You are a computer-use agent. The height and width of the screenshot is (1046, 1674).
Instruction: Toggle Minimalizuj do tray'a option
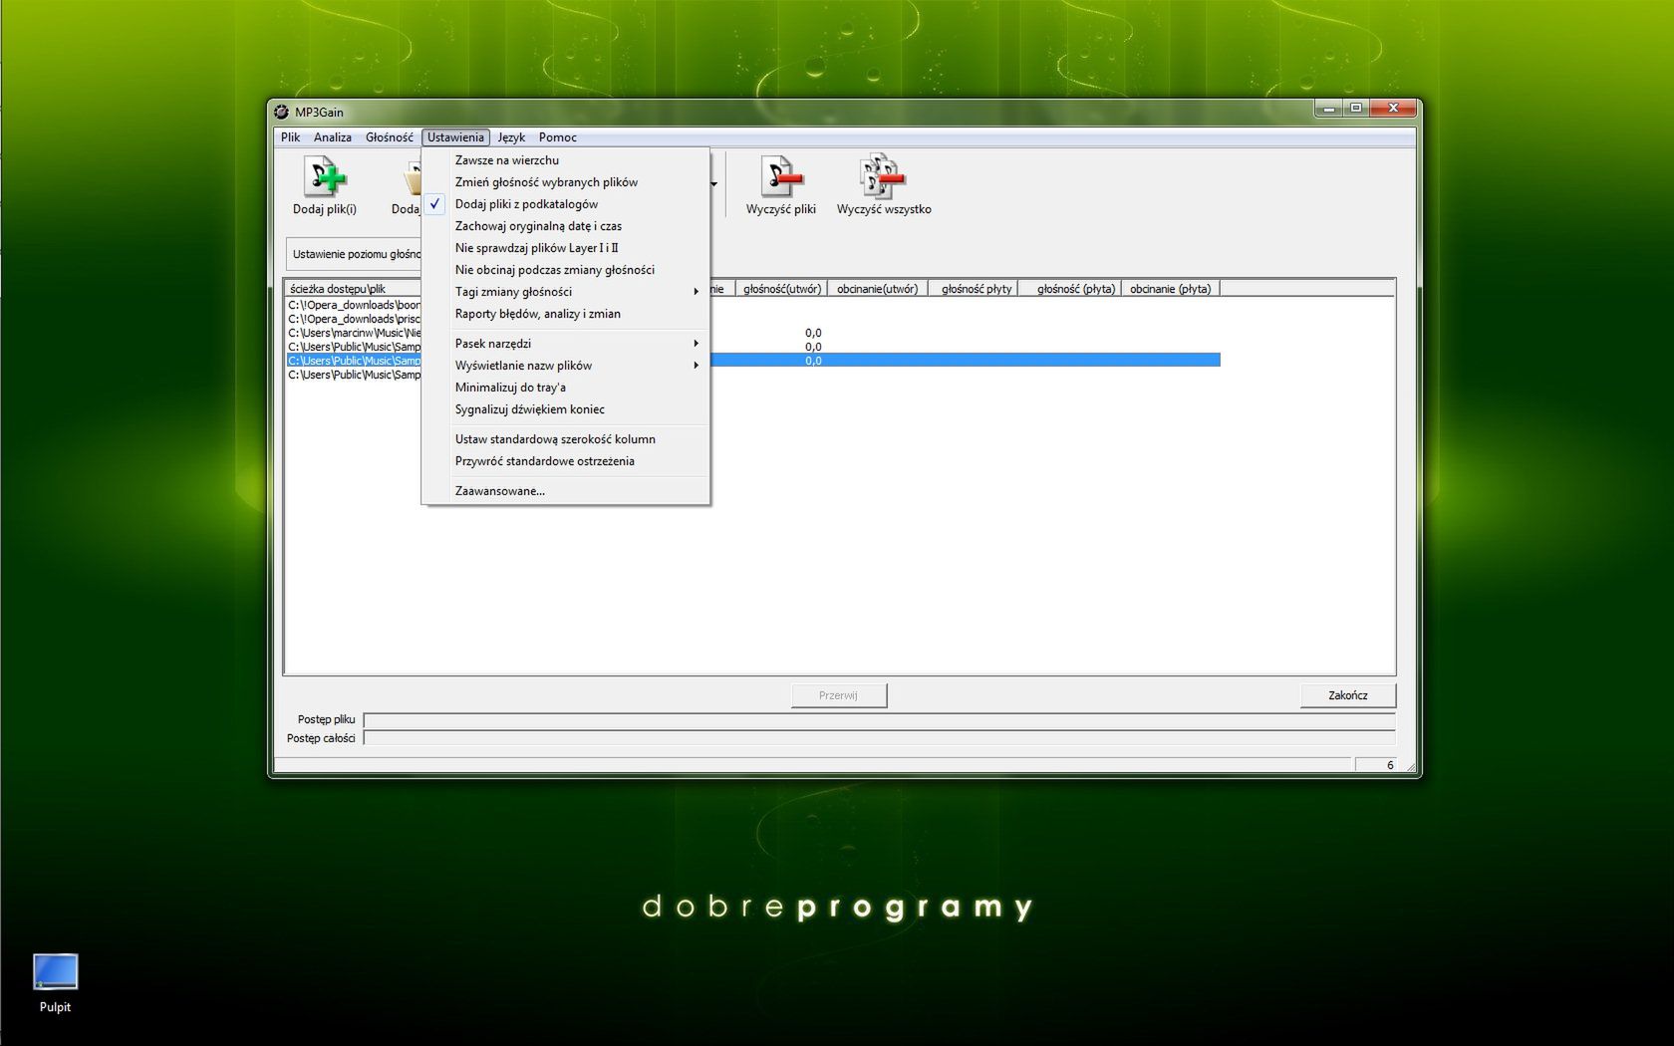coord(566,388)
